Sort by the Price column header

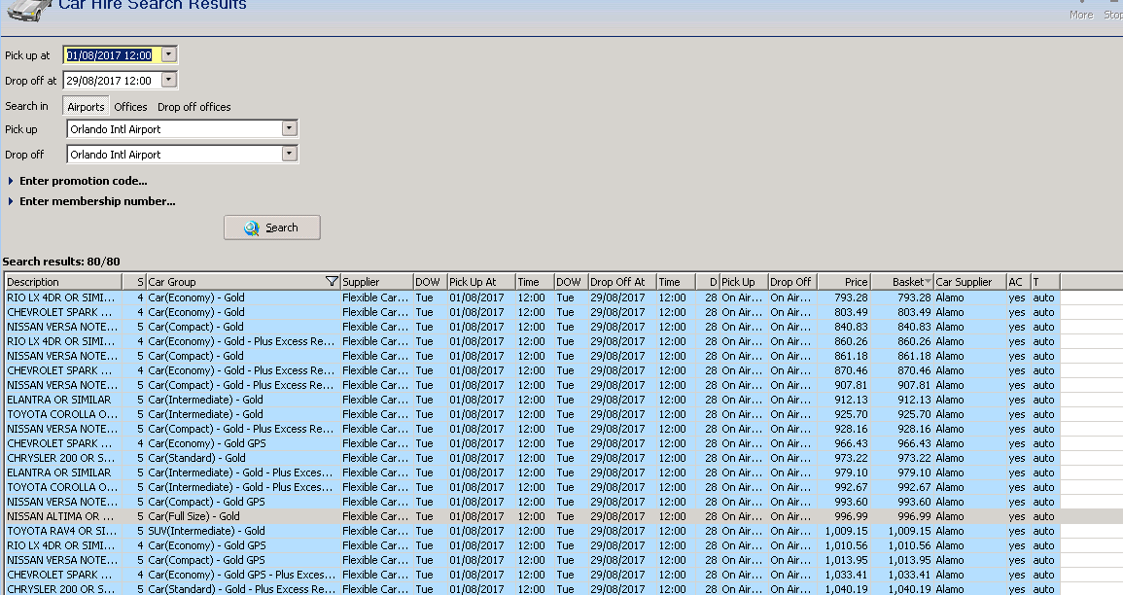[844, 281]
